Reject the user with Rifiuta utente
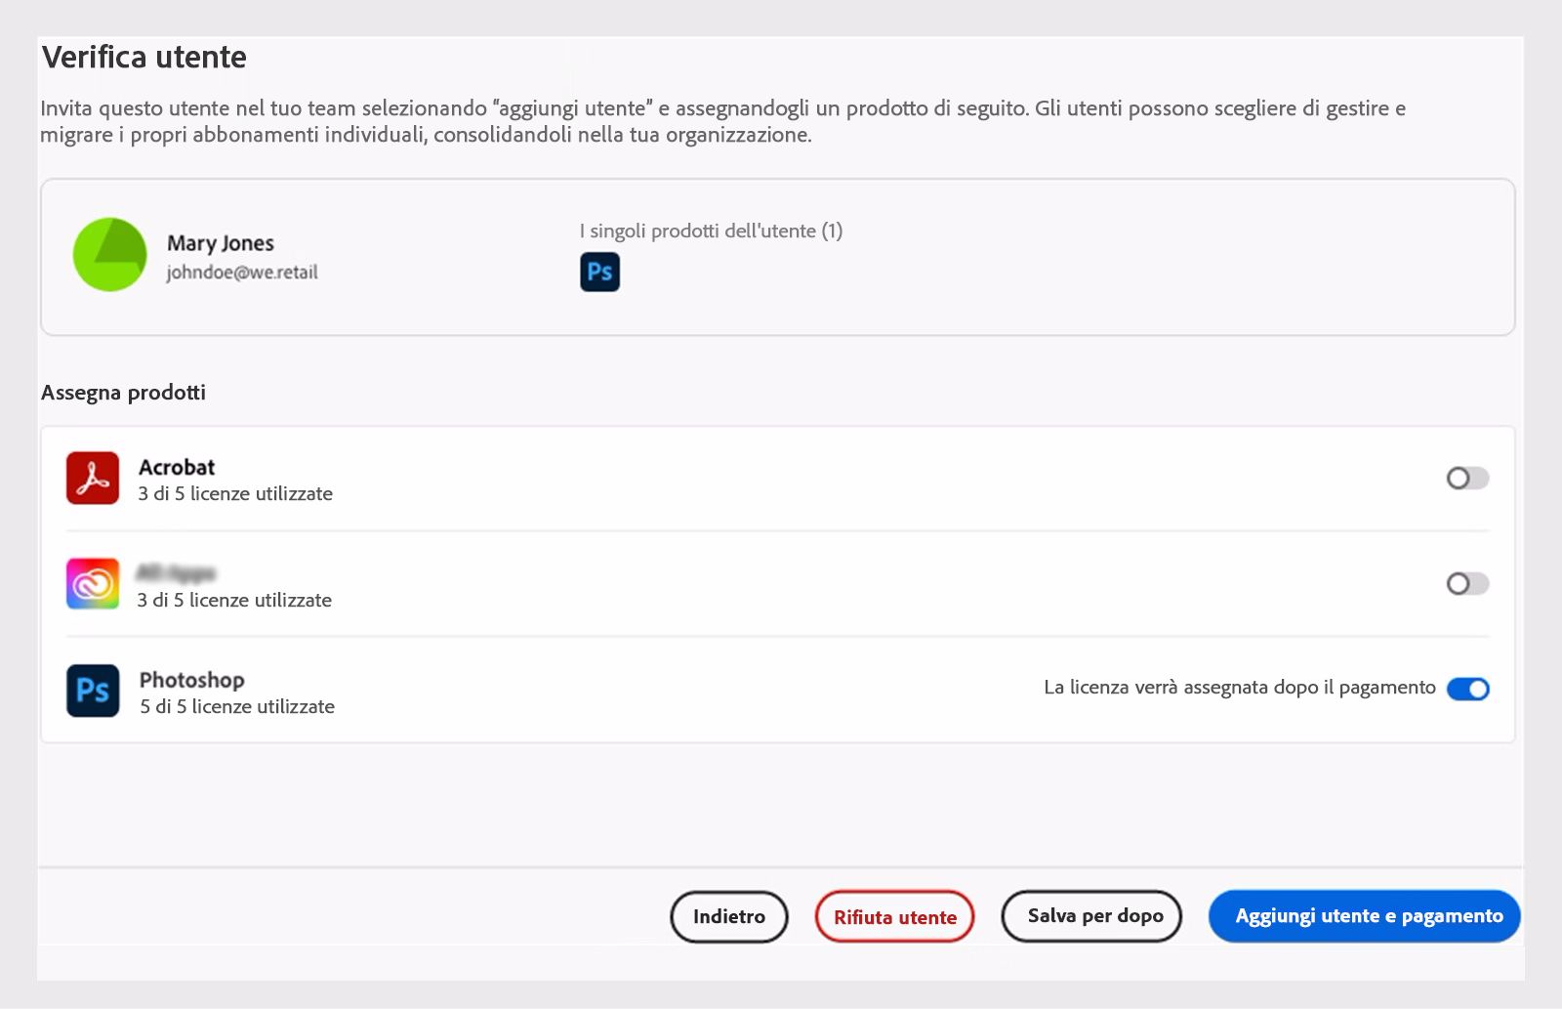 click(895, 916)
